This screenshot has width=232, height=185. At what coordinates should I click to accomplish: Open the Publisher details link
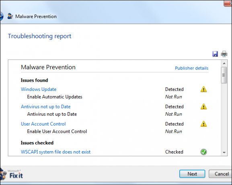(x=192, y=68)
